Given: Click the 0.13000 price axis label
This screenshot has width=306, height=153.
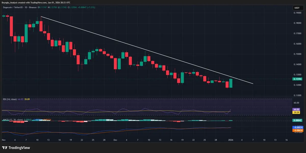Looking at the screenshot, I should coord(298,75).
